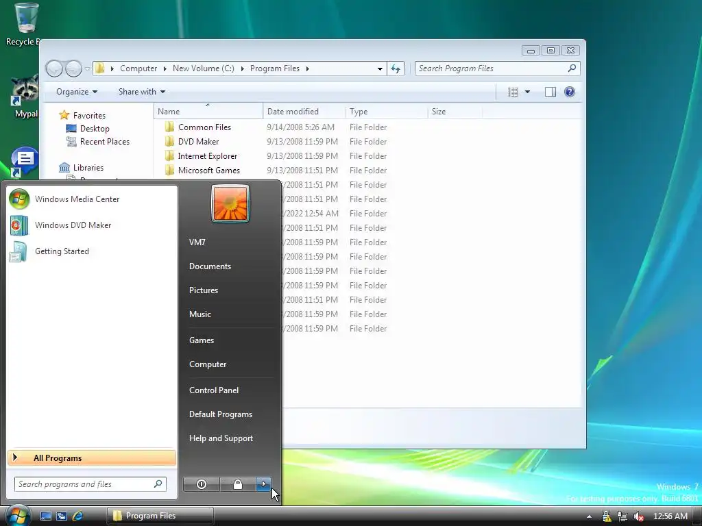Open view options dropdown arrow
The image size is (702, 526).
click(x=527, y=92)
